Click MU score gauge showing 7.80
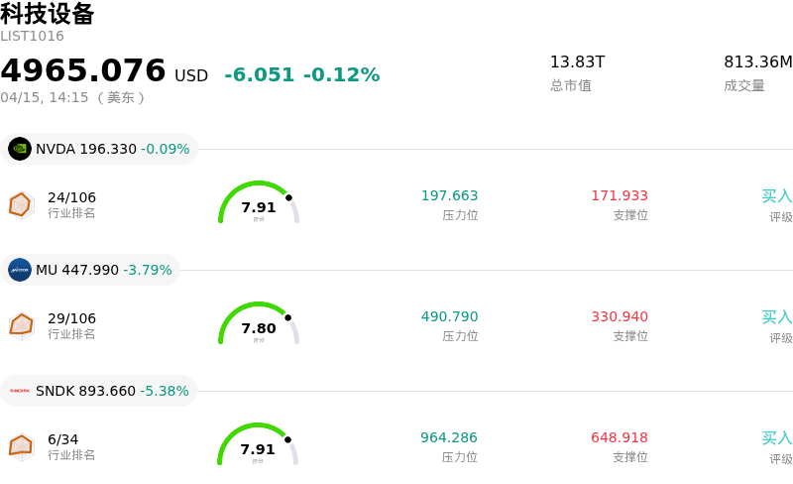 pyautogui.click(x=259, y=324)
